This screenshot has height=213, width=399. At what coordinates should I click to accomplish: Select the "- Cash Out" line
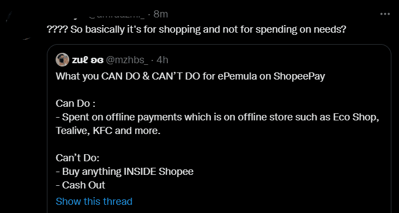(x=81, y=185)
